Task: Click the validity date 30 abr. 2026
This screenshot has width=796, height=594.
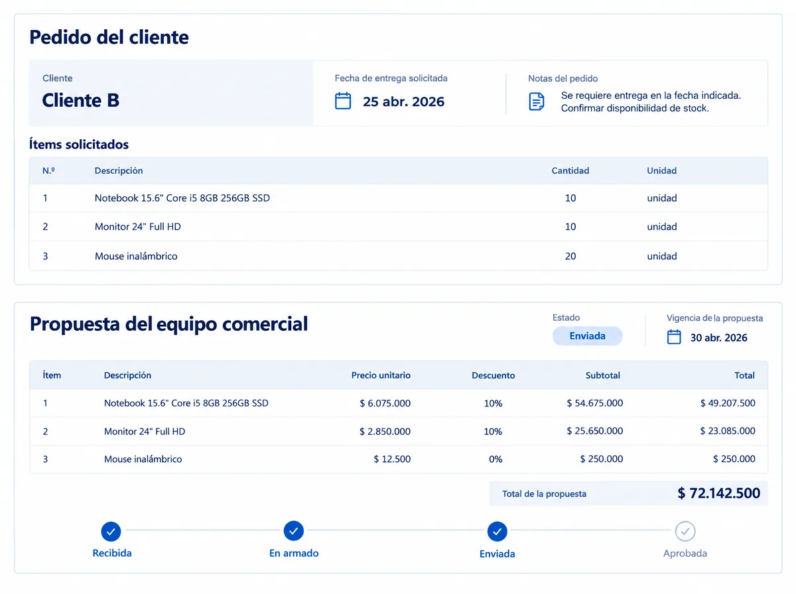Action: pos(718,337)
